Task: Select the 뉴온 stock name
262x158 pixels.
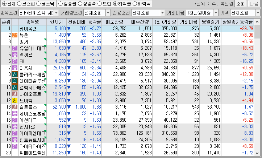Action: tap(24, 35)
